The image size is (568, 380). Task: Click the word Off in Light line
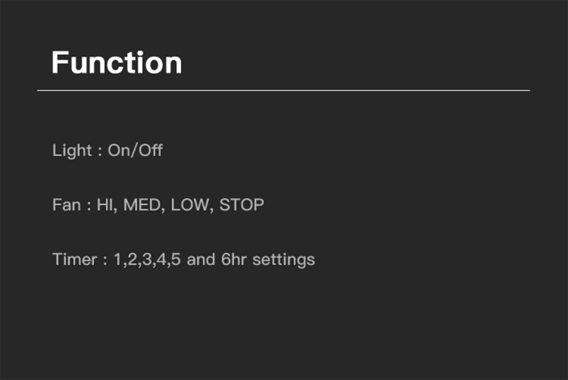pos(151,150)
